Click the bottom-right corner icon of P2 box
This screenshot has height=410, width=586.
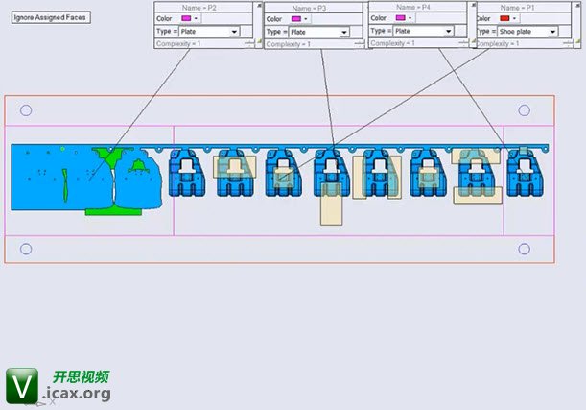259,42
